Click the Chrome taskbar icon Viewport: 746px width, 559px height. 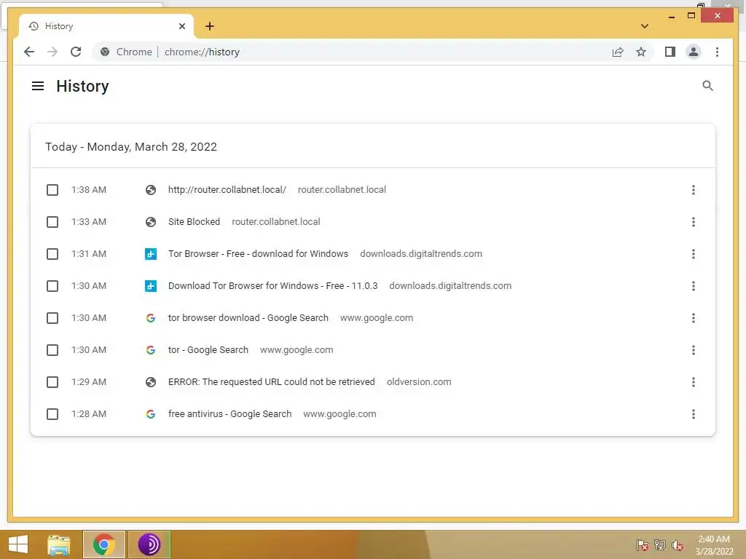[104, 544]
